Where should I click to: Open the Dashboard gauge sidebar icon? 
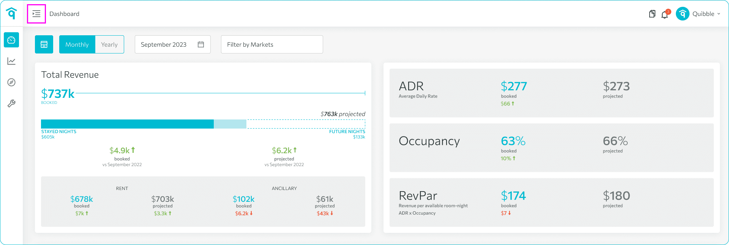[x=11, y=40]
